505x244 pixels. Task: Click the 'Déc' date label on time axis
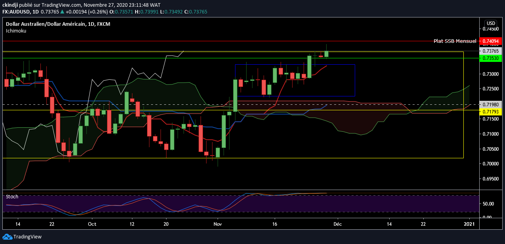coord(338,224)
